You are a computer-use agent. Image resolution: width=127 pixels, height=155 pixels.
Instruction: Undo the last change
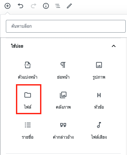coord(21,6)
